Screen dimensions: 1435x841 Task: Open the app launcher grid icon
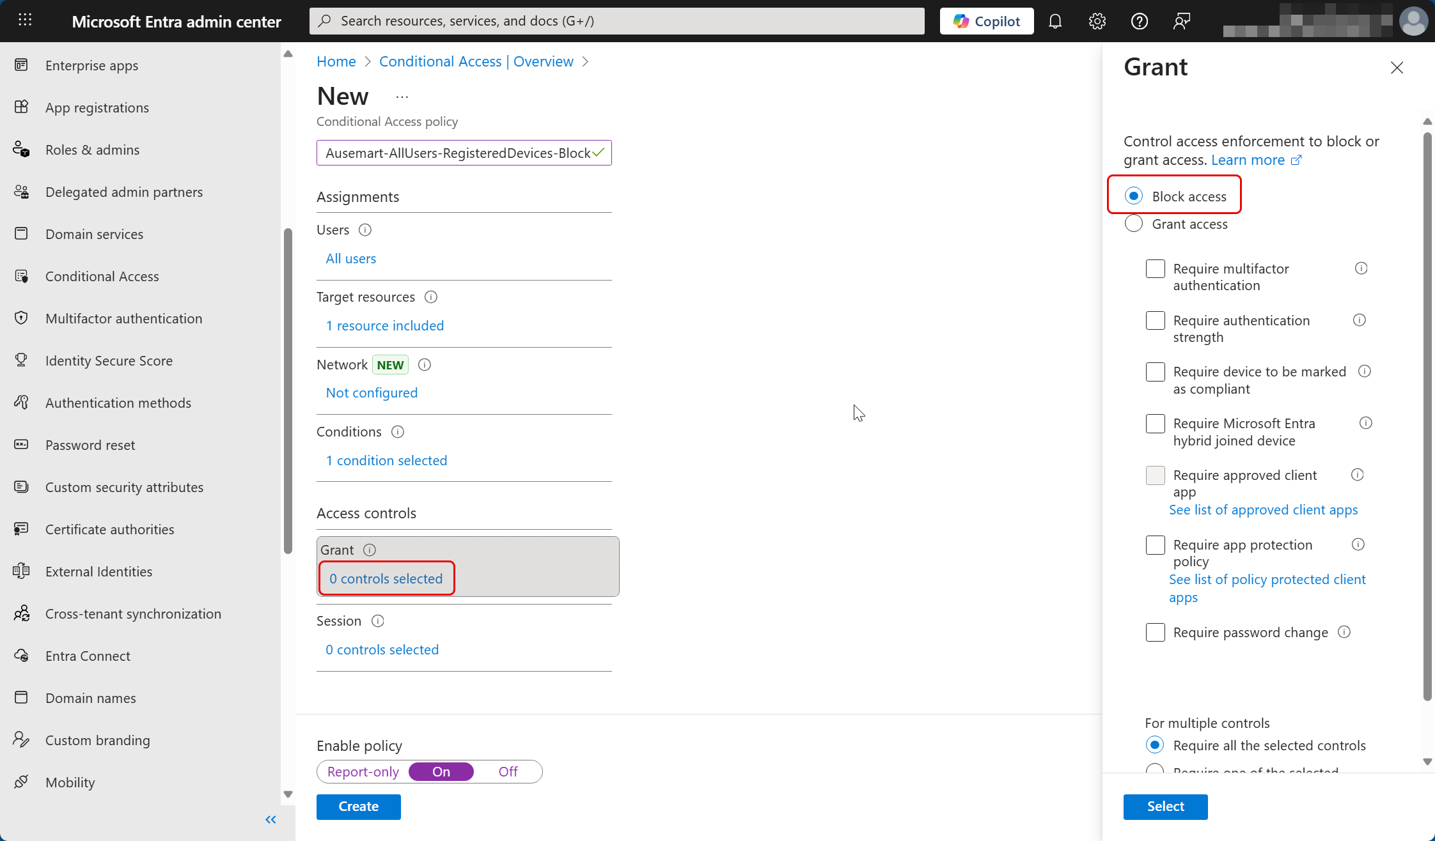(x=25, y=20)
